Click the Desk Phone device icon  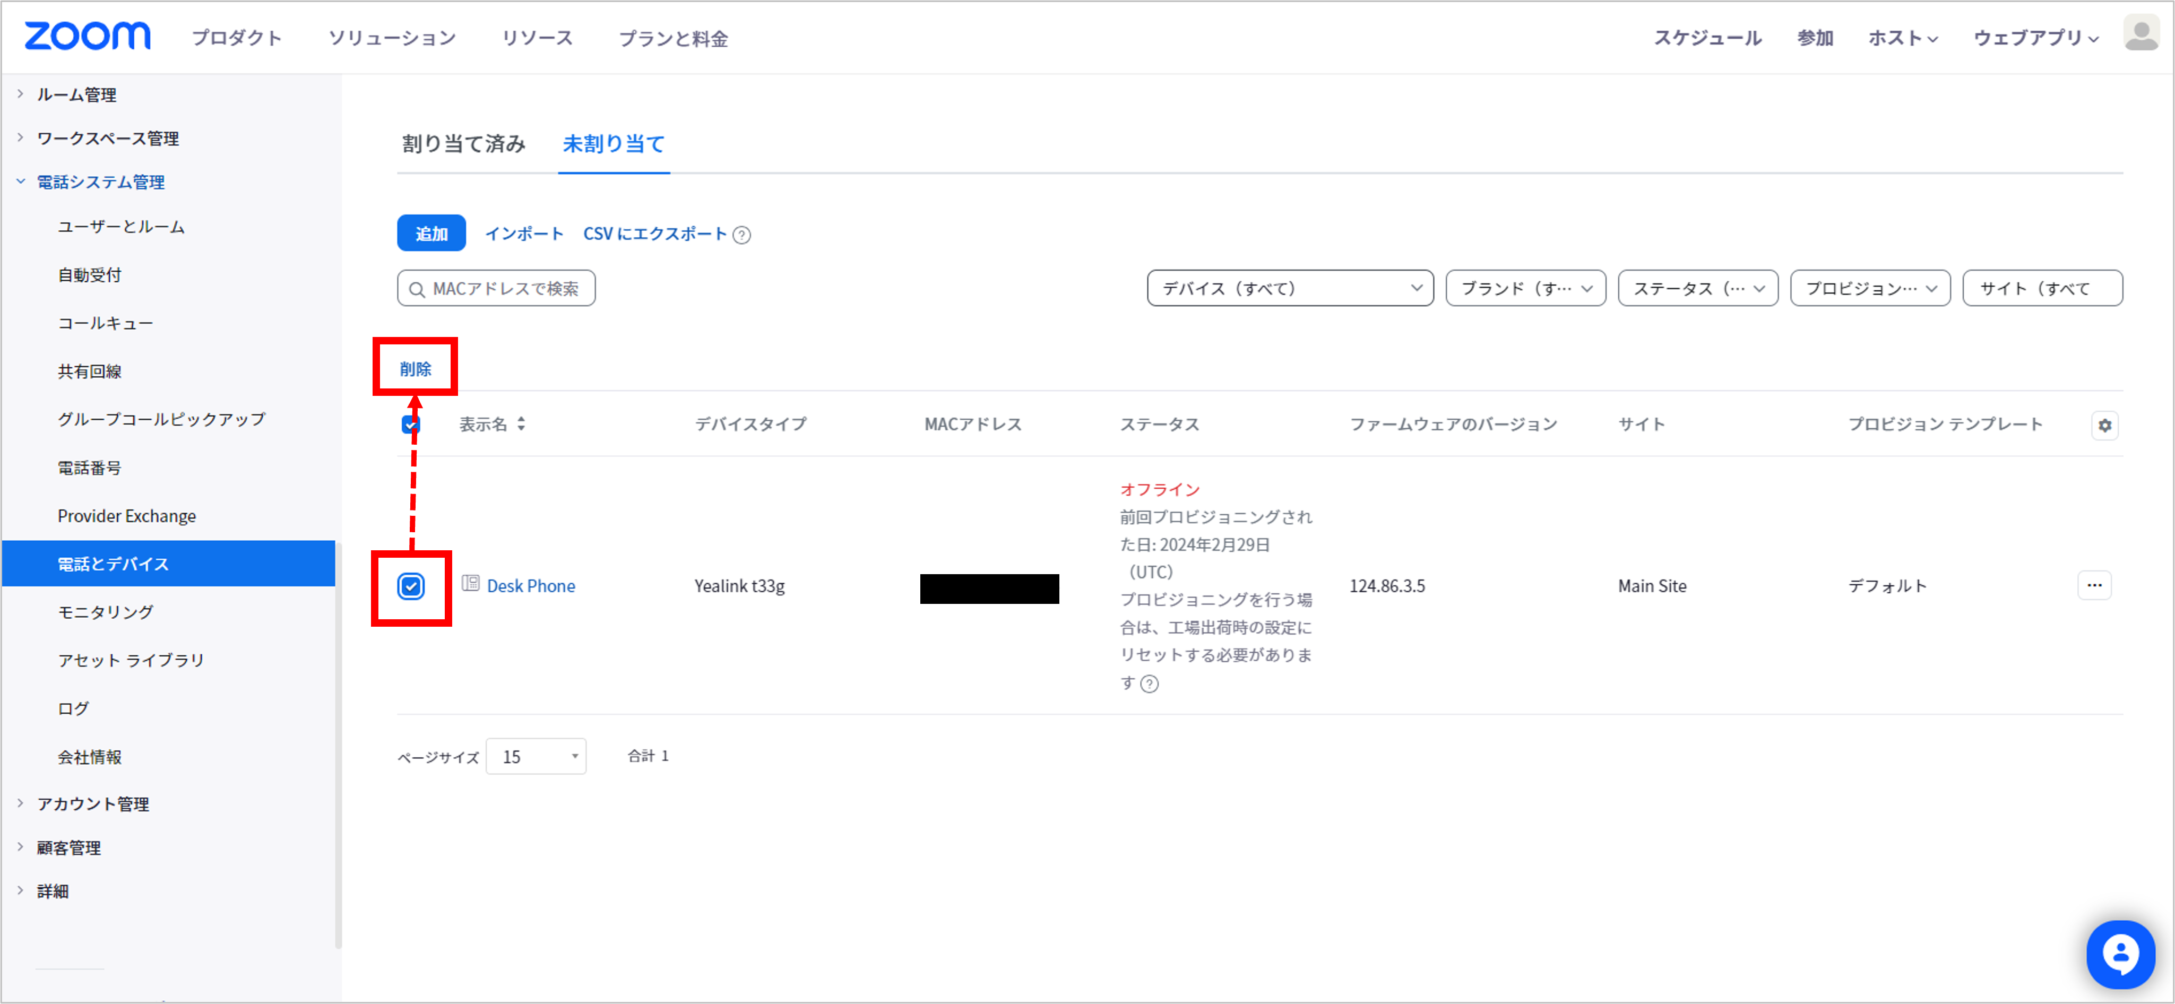[470, 584]
